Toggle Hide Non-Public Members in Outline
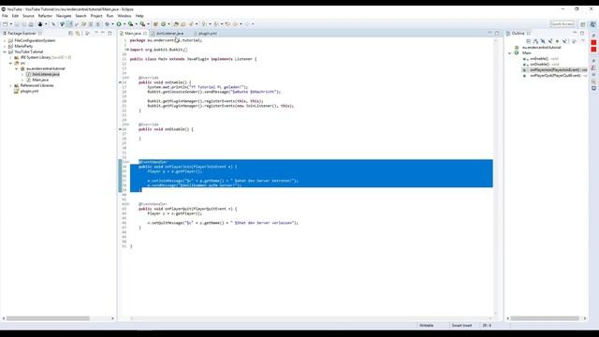The image size is (599, 337). (558, 41)
